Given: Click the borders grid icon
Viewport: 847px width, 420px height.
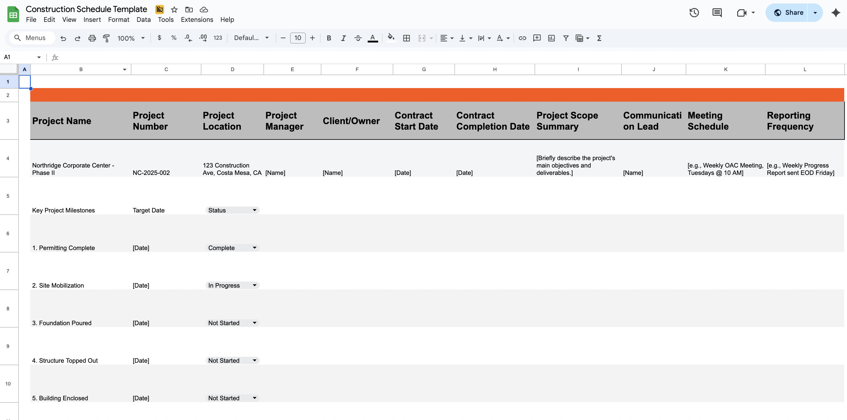Looking at the screenshot, I should 407,38.
